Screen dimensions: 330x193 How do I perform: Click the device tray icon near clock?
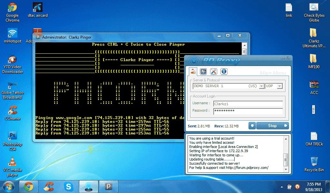[290, 187]
